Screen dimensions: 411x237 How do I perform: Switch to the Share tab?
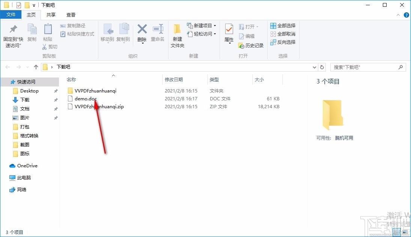click(x=51, y=15)
